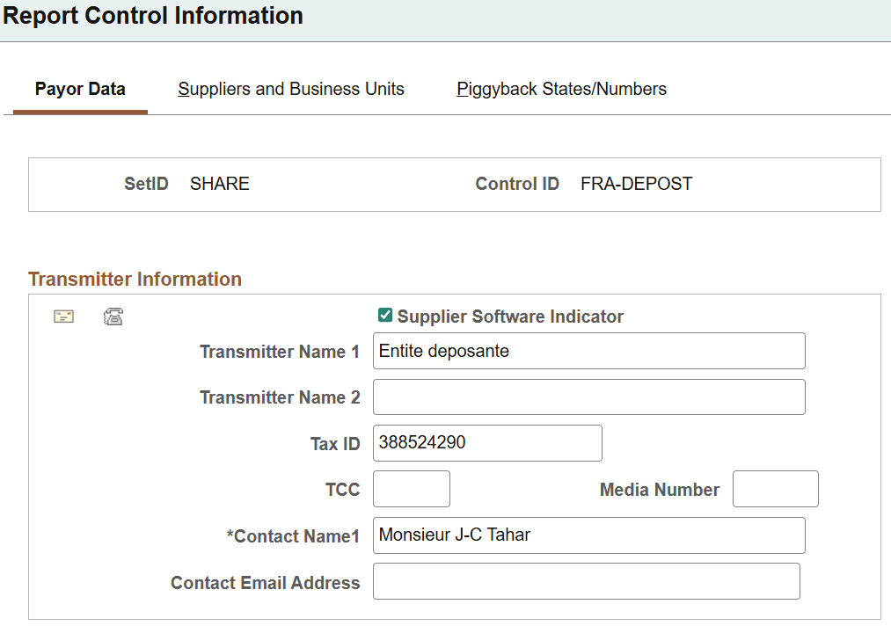
Task: Switch to the Suppliers and Business Units tab
Action: click(290, 89)
